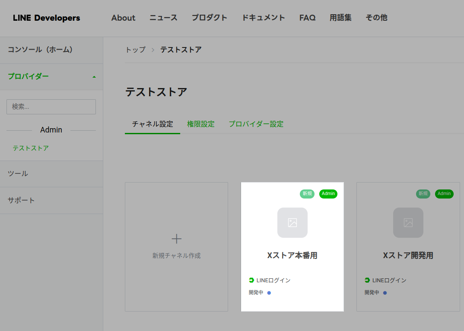
Task: Switch to the プロバイダー設定 tab
Action: [256, 124]
